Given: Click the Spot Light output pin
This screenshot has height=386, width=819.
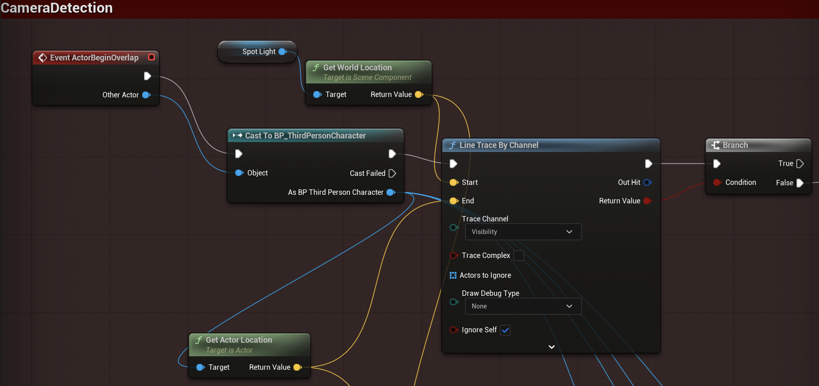Looking at the screenshot, I should [283, 51].
